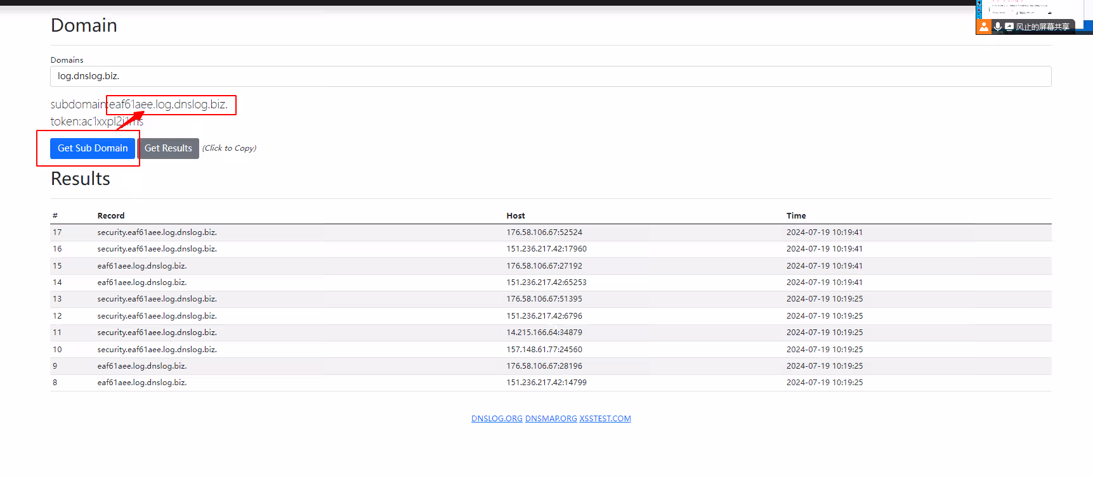Click the Record column header
The width and height of the screenshot is (1093, 477).
click(x=111, y=216)
